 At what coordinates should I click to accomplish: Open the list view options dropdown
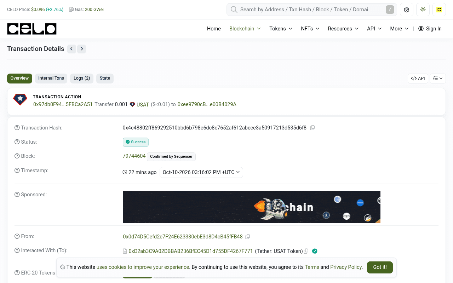438,79
